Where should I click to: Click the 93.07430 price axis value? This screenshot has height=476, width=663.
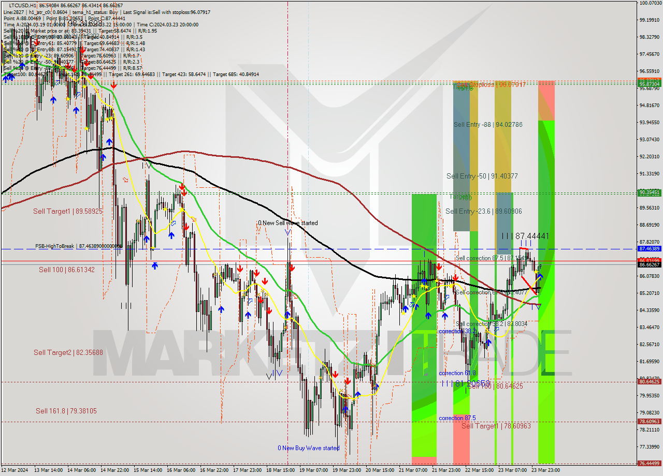click(650, 140)
